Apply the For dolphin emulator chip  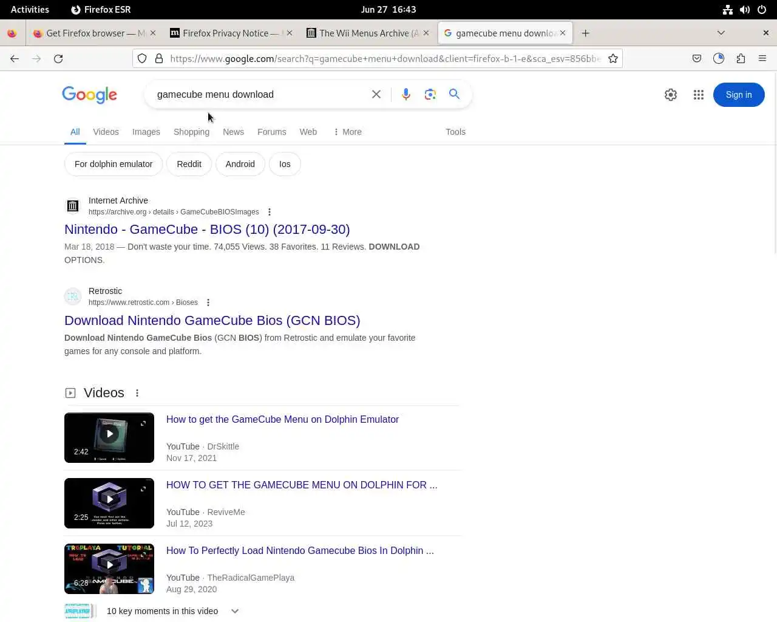pyautogui.click(x=114, y=164)
